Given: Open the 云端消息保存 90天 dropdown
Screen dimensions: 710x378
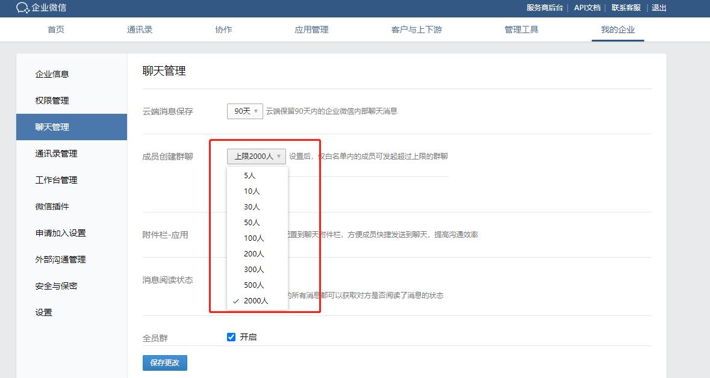Looking at the screenshot, I should pos(244,111).
